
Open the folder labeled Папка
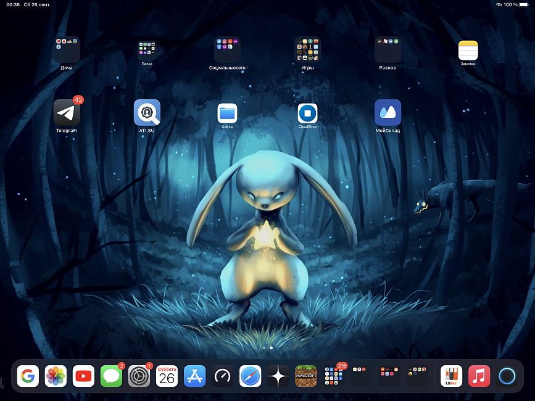pyautogui.click(x=147, y=51)
